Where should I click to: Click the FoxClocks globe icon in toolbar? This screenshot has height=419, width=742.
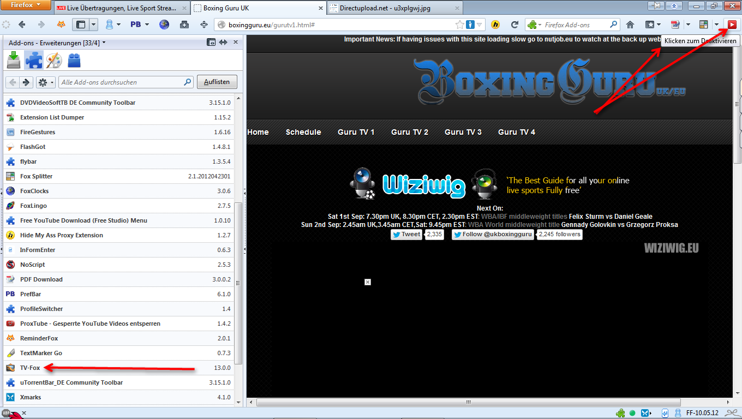(x=164, y=25)
